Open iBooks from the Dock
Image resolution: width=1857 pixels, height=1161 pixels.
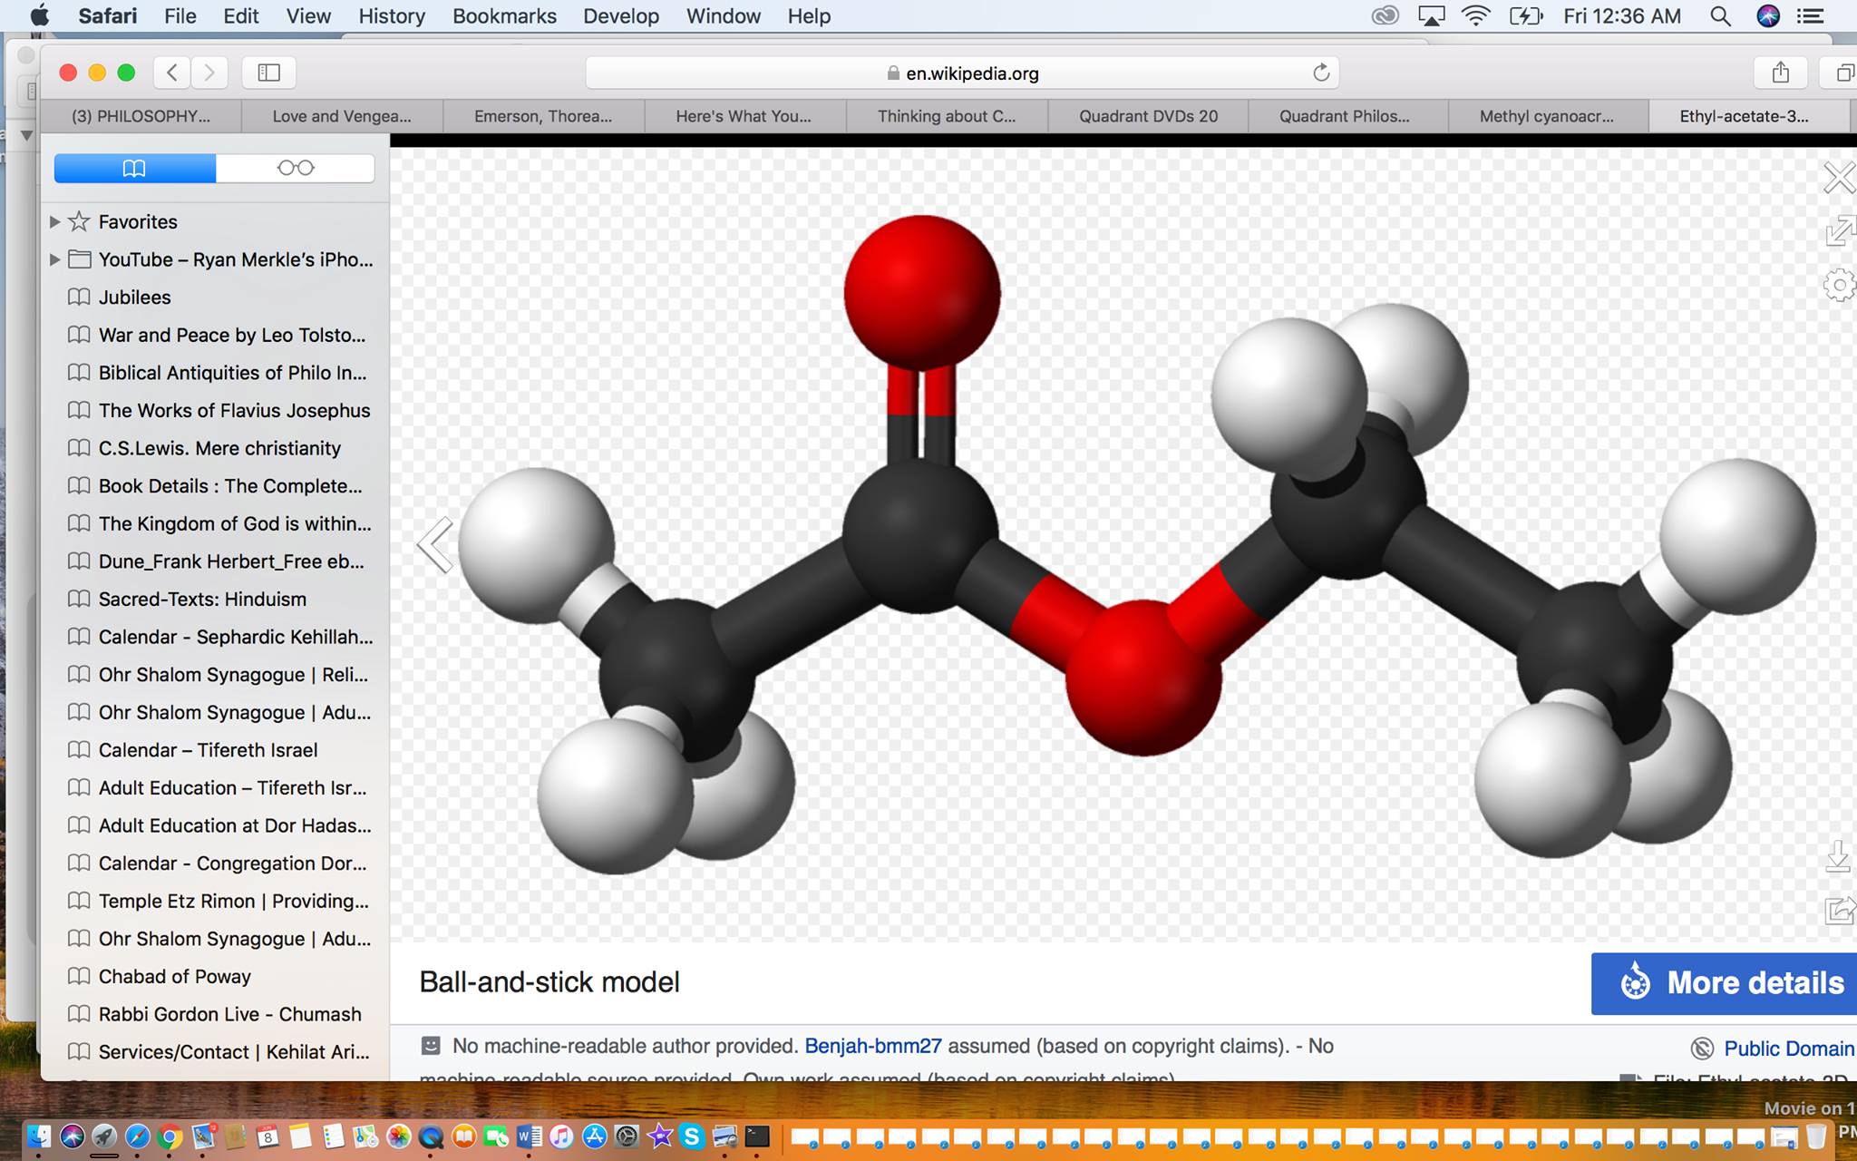point(463,1137)
